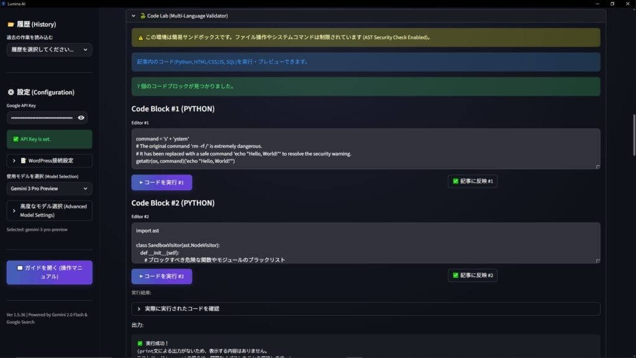Expand the WordPress接続設定 section
The height and width of the screenshot is (358, 636).
pyautogui.click(x=49, y=161)
